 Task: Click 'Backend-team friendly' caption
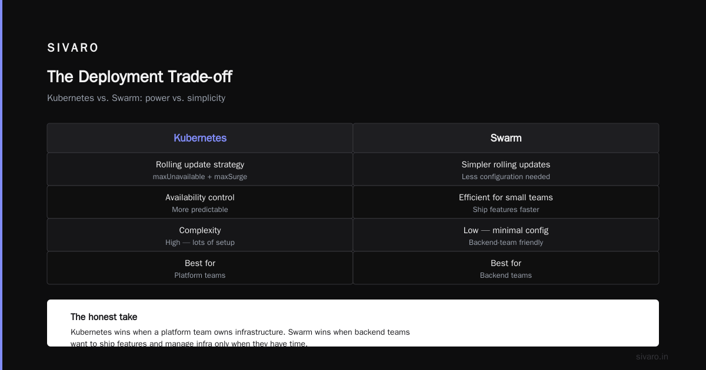(506, 243)
